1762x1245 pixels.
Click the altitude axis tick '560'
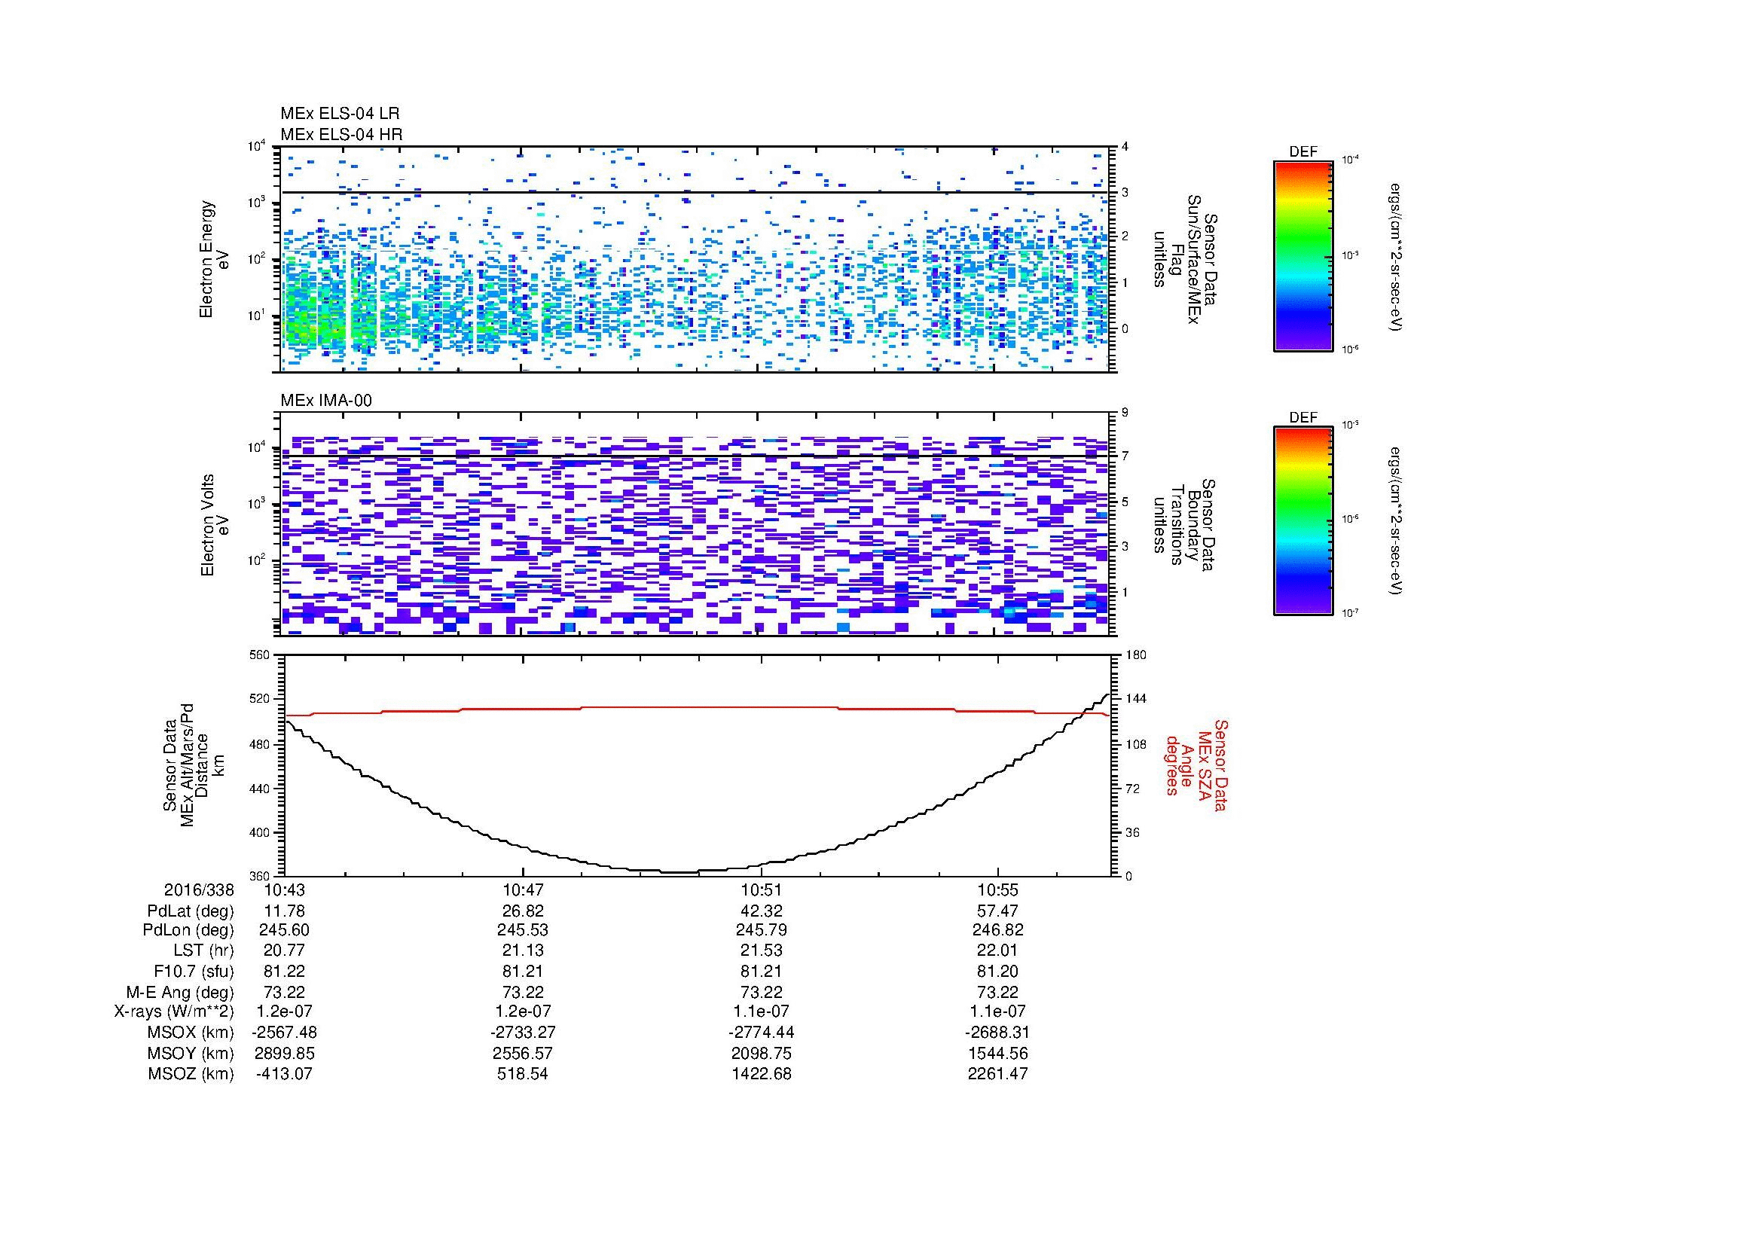click(259, 655)
